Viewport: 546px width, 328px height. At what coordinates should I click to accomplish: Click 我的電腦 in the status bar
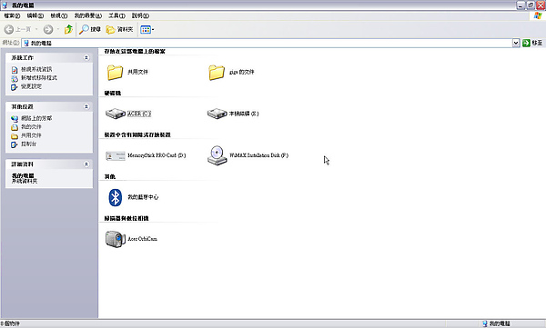(496, 323)
